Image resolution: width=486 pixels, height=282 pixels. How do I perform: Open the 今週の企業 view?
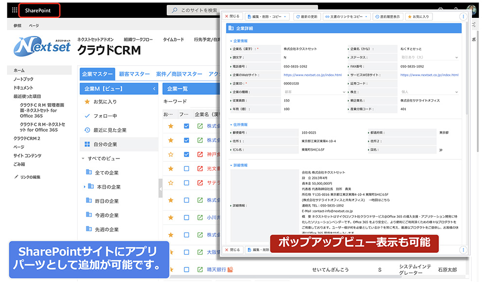[102, 215]
